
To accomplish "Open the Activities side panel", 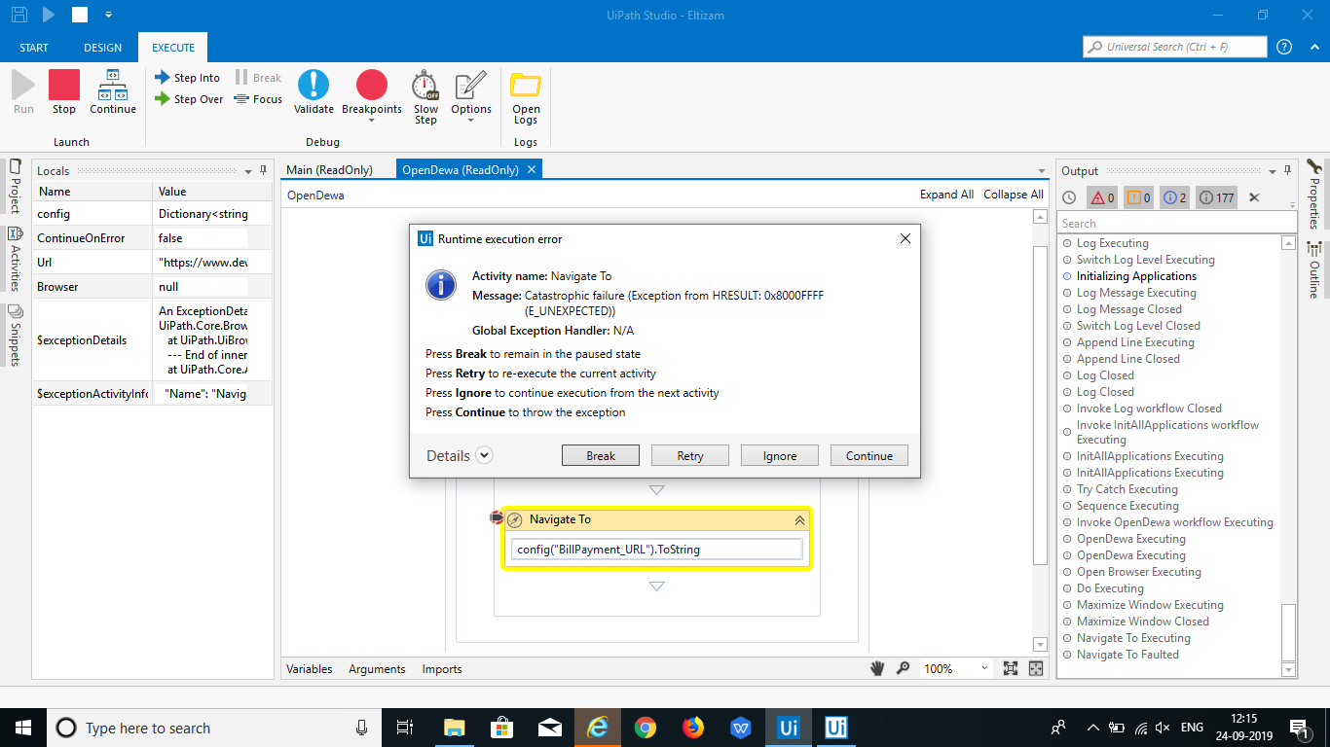I will [x=15, y=259].
